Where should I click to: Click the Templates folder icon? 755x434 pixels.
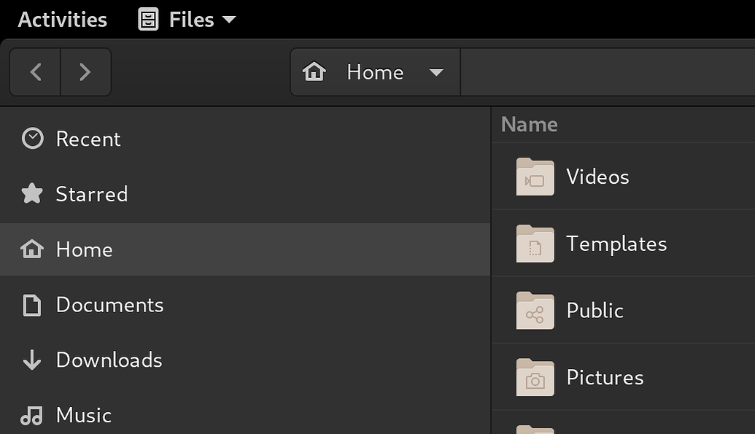[x=535, y=244]
